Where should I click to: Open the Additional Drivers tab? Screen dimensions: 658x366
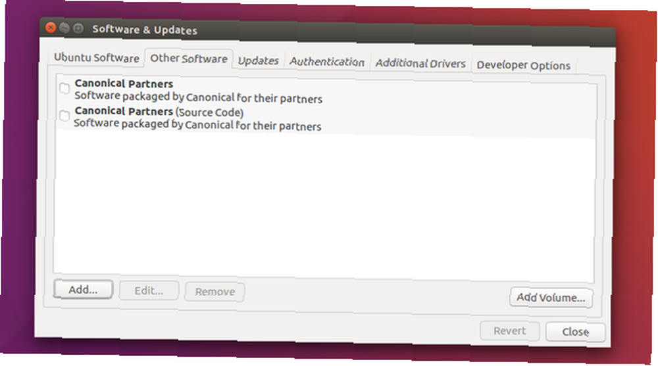420,63
